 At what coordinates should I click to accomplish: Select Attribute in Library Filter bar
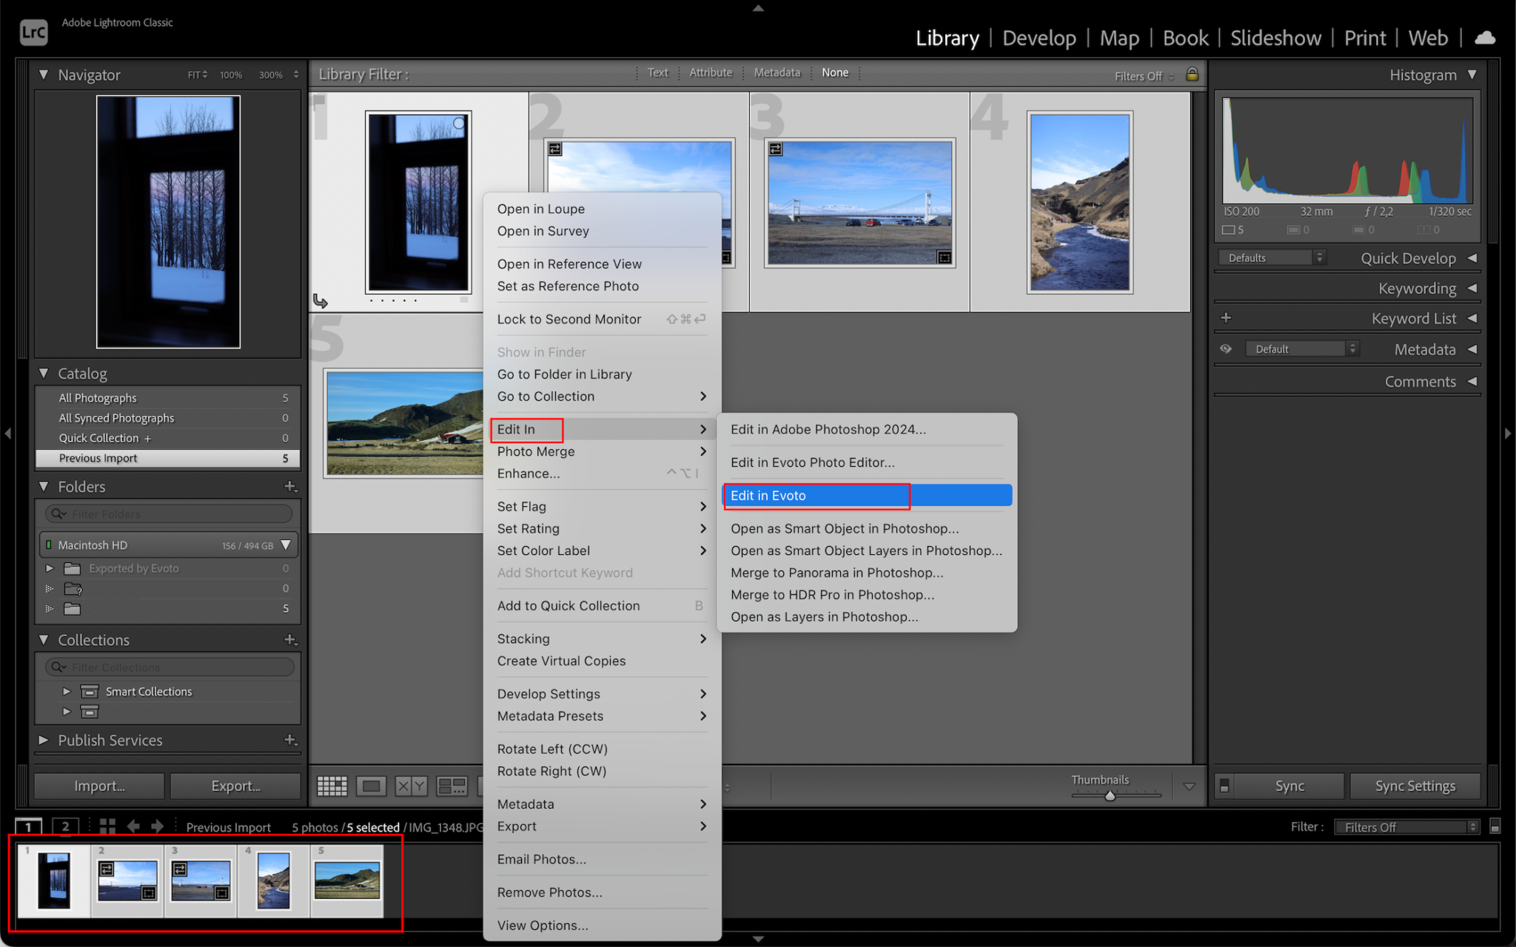tap(711, 73)
